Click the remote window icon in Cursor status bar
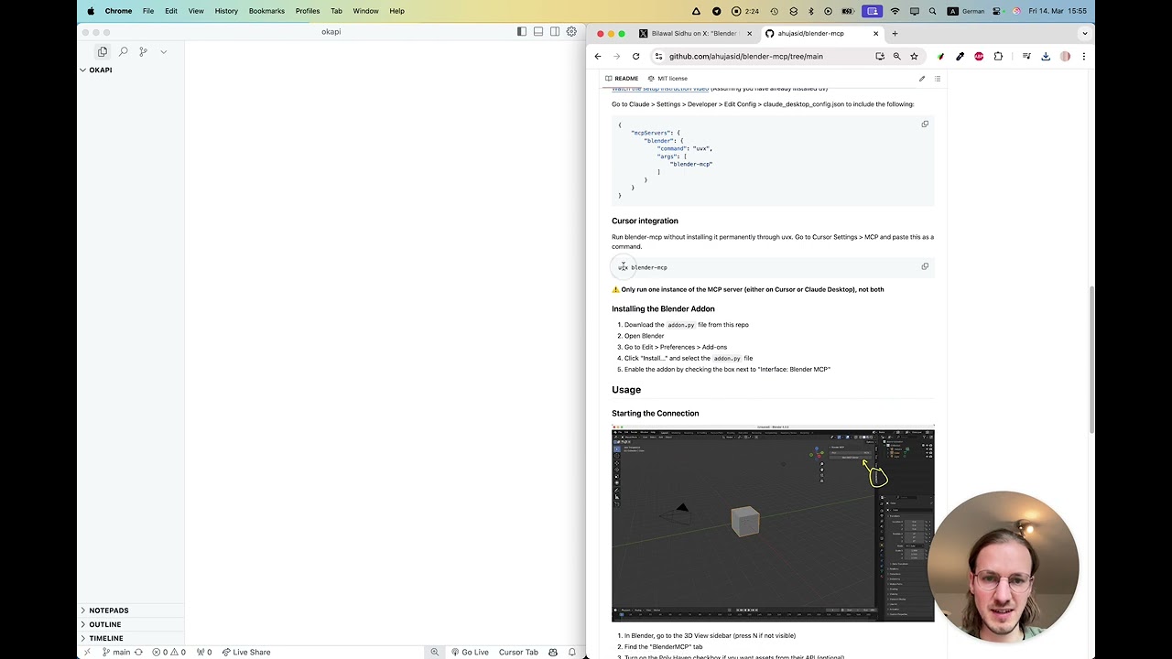This screenshot has width=1172, height=659. point(87,653)
